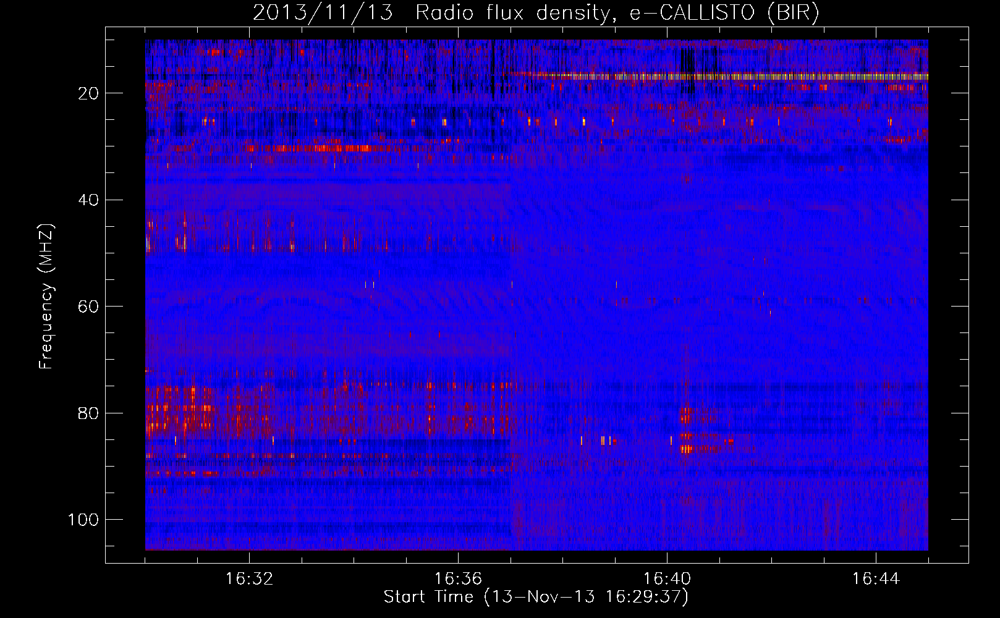This screenshot has width=1000, height=618.
Task: Click the 20 MHz frequency tick label
Action: (x=89, y=93)
